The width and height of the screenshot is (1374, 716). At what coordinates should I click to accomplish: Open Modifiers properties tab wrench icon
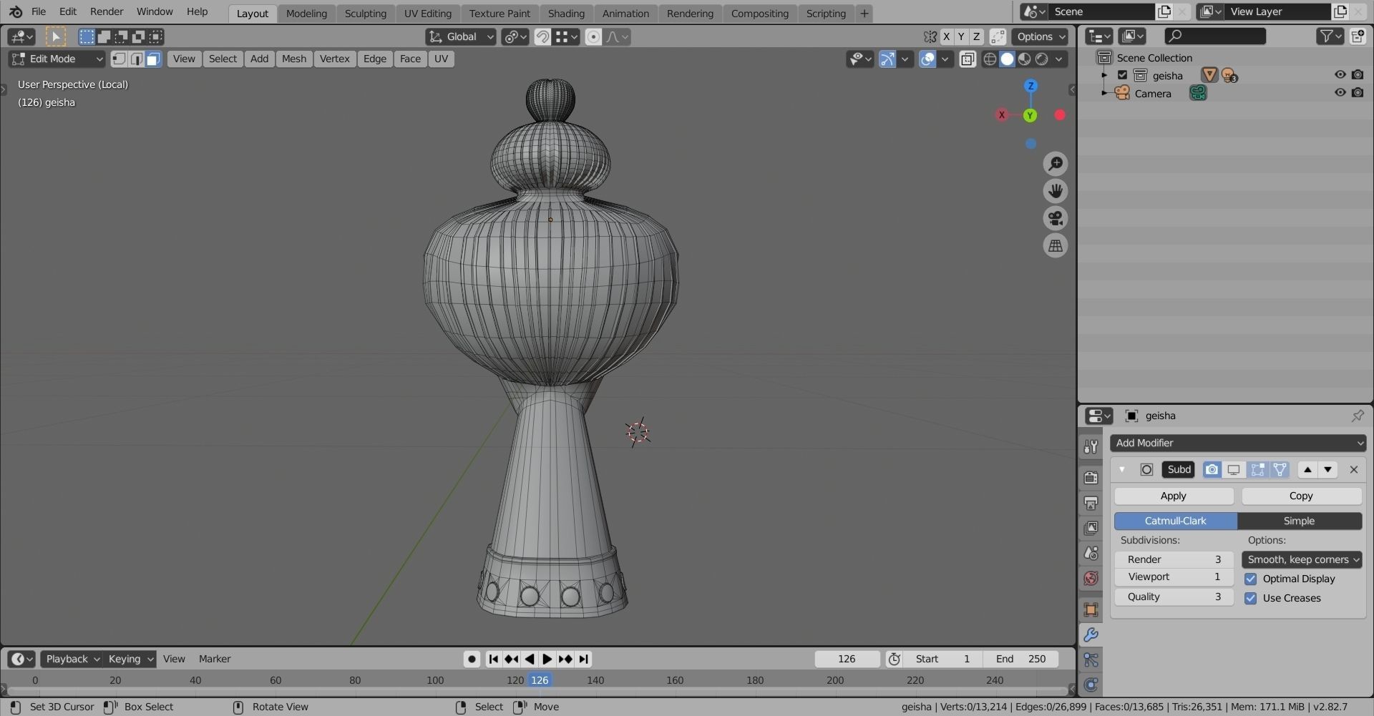(1091, 634)
